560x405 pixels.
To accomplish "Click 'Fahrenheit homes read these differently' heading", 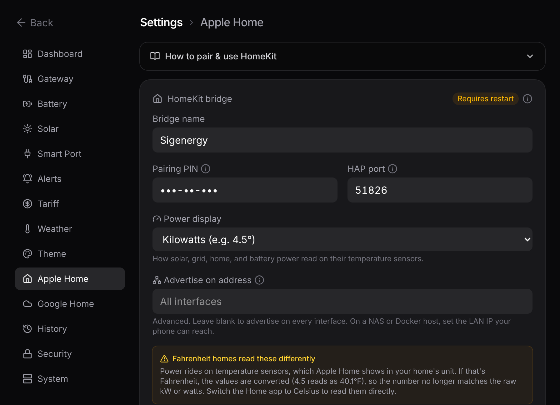I will click(x=244, y=358).
